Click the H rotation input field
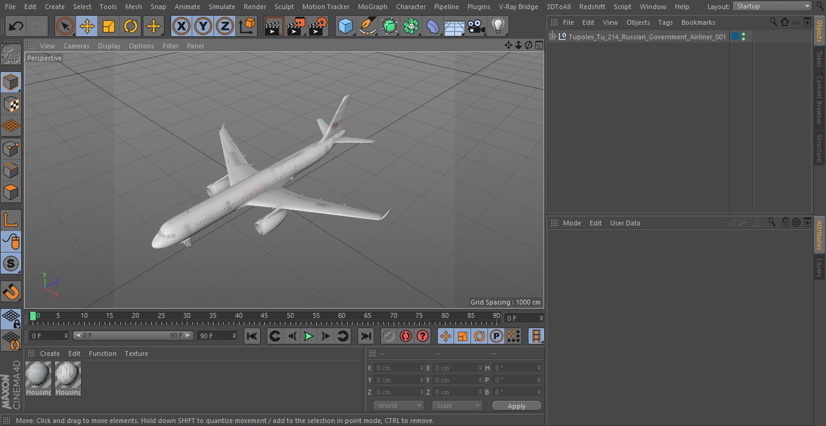 517,368
